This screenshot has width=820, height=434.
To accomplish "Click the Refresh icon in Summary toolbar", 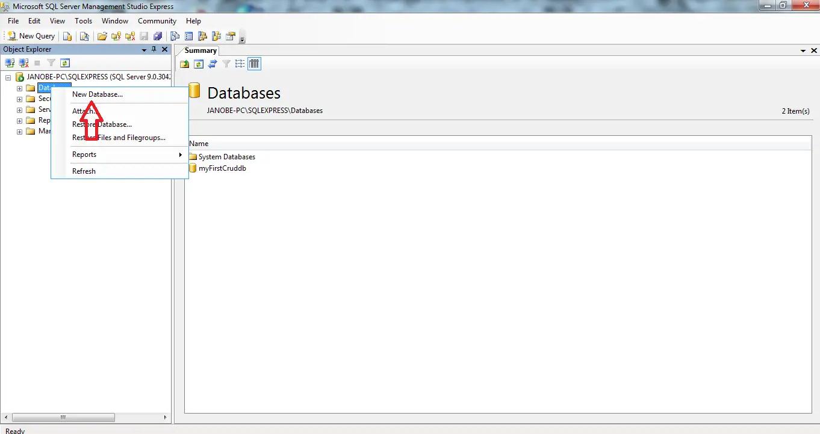I will [199, 64].
